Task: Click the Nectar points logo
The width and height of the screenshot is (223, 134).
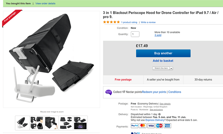Action: 109,92
